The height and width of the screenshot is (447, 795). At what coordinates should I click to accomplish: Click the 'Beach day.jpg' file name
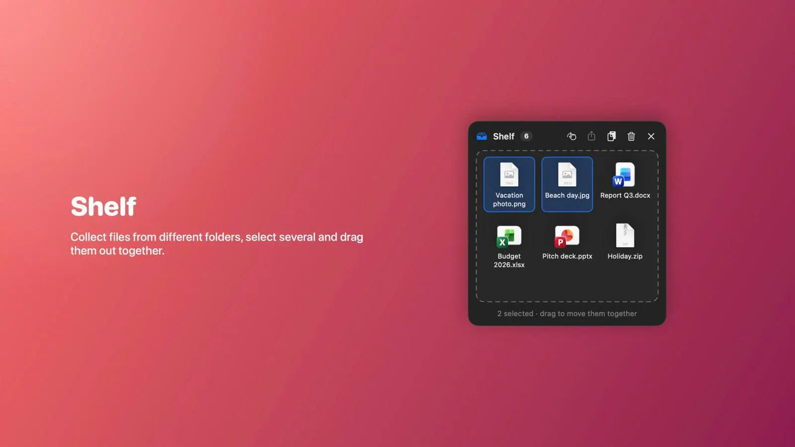567,195
